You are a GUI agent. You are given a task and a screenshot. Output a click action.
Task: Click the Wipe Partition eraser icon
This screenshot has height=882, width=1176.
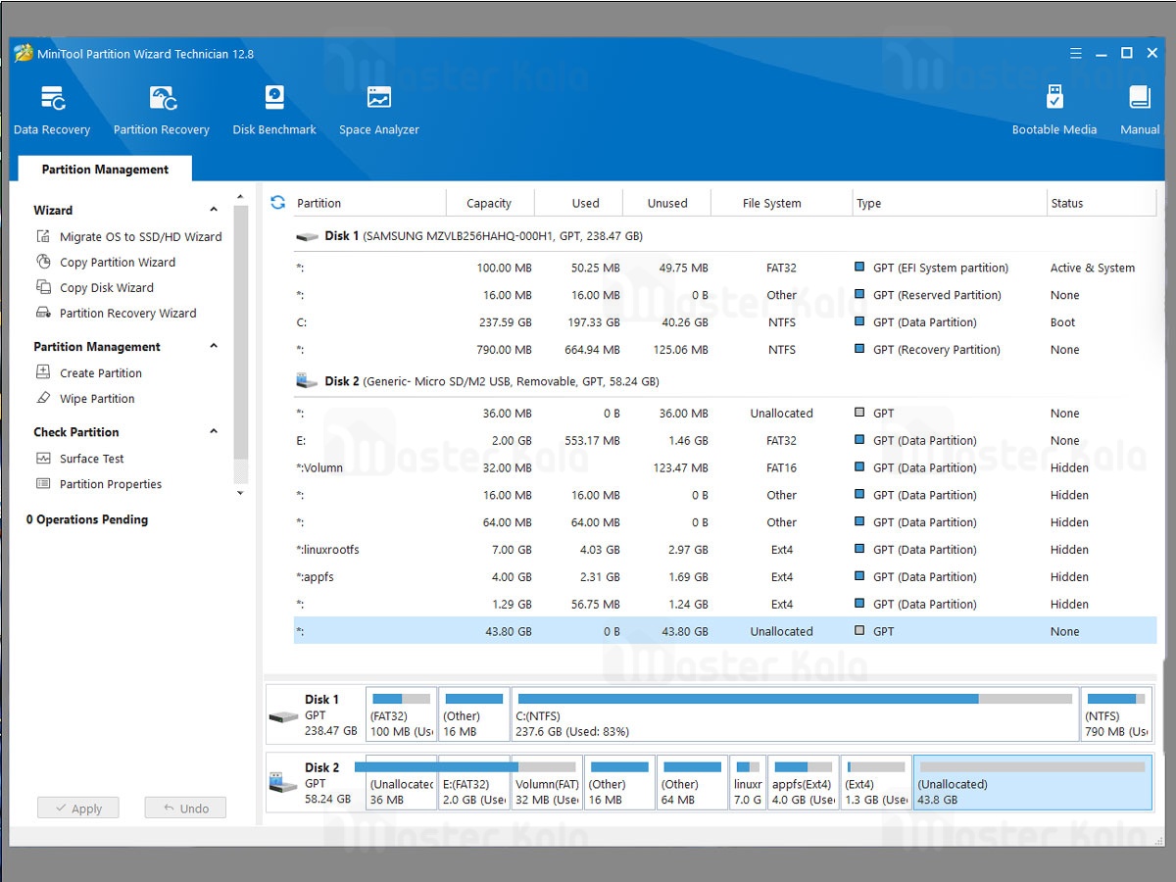pos(43,398)
